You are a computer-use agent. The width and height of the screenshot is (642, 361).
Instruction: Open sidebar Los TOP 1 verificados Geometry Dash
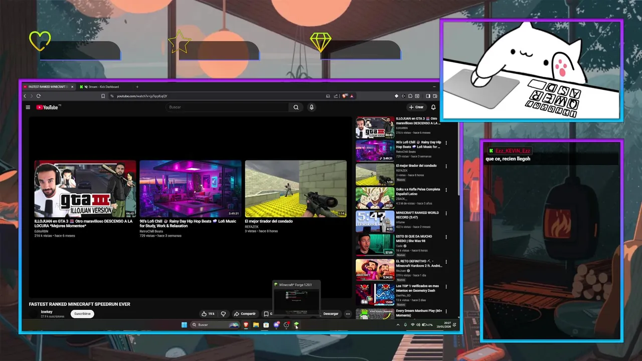[x=417, y=288]
